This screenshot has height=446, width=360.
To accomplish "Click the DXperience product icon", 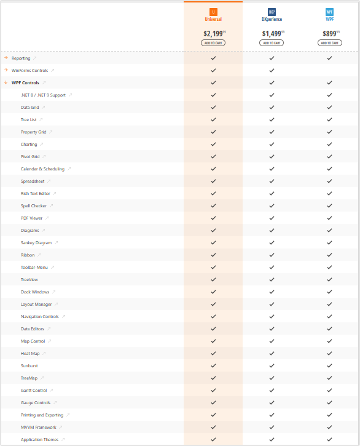I will click(x=272, y=12).
